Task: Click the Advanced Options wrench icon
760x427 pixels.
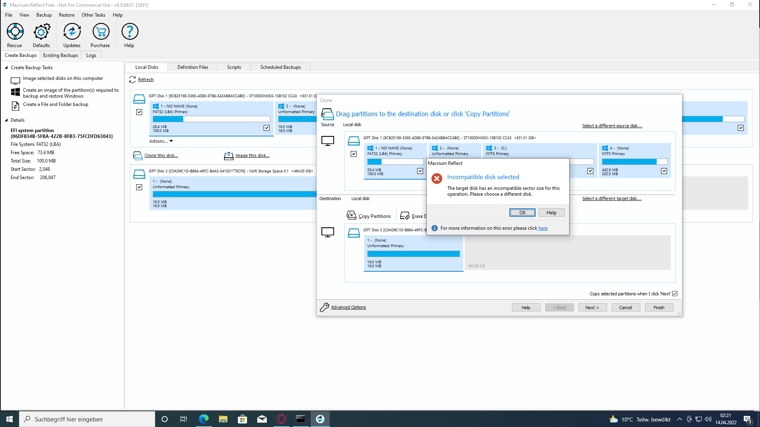Action: pos(325,307)
